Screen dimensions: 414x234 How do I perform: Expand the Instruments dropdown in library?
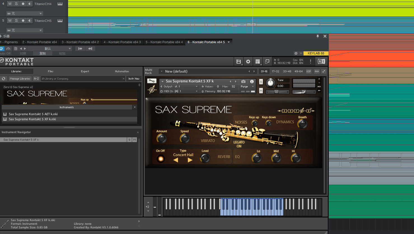tap(135, 107)
